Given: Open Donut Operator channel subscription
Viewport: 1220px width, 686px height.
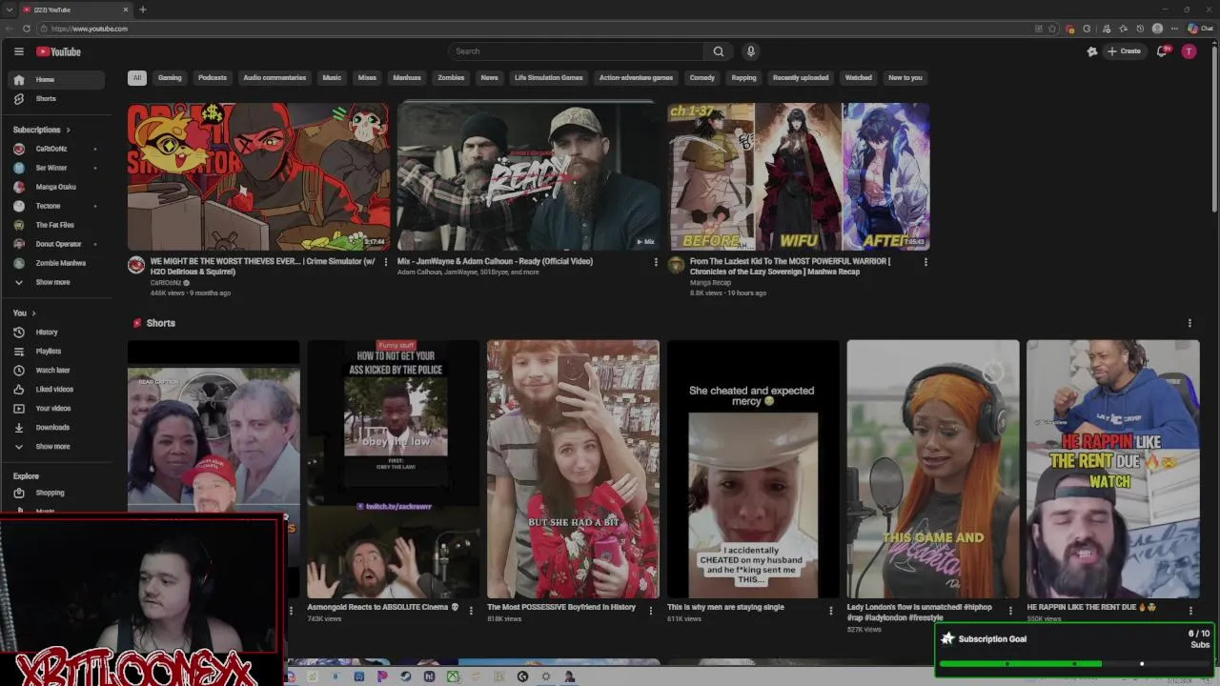Looking at the screenshot, I should (57, 244).
